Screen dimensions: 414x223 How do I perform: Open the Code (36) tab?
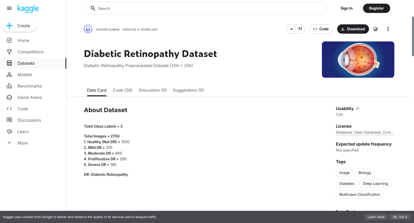click(x=122, y=90)
